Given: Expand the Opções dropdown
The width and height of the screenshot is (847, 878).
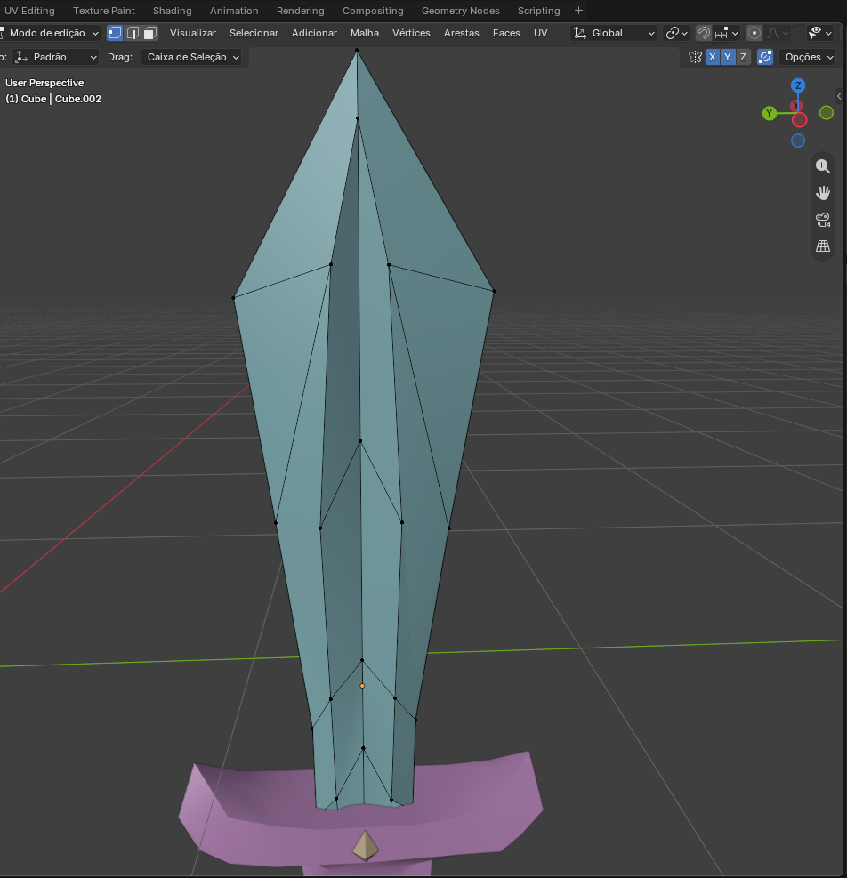Looking at the screenshot, I should (x=809, y=57).
